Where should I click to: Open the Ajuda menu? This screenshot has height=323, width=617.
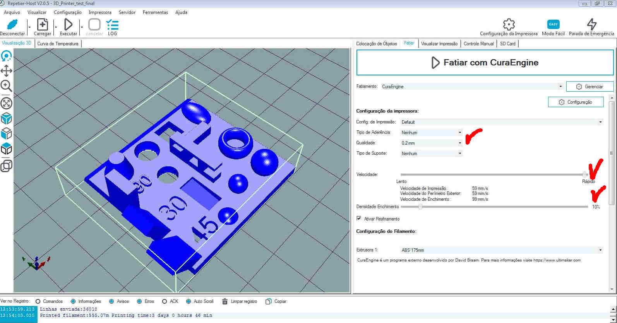[x=181, y=12]
